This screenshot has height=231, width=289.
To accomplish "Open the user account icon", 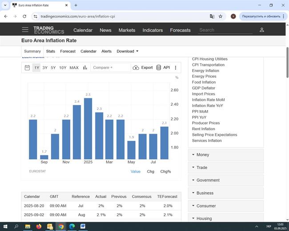I will pos(262,30).
